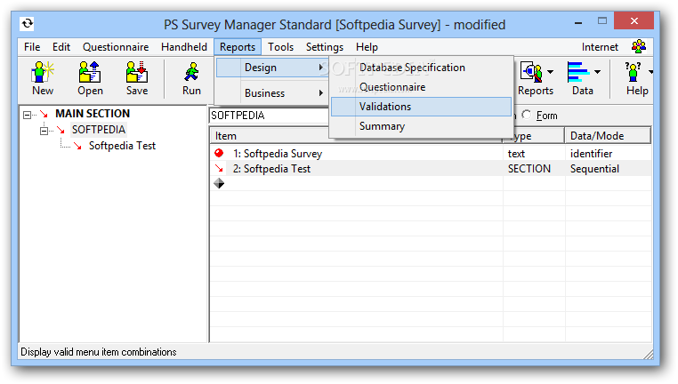Image resolution: width=678 pixels, height=384 pixels.
Task: Click the Reports toolbar icon
Action: point(531,72)
